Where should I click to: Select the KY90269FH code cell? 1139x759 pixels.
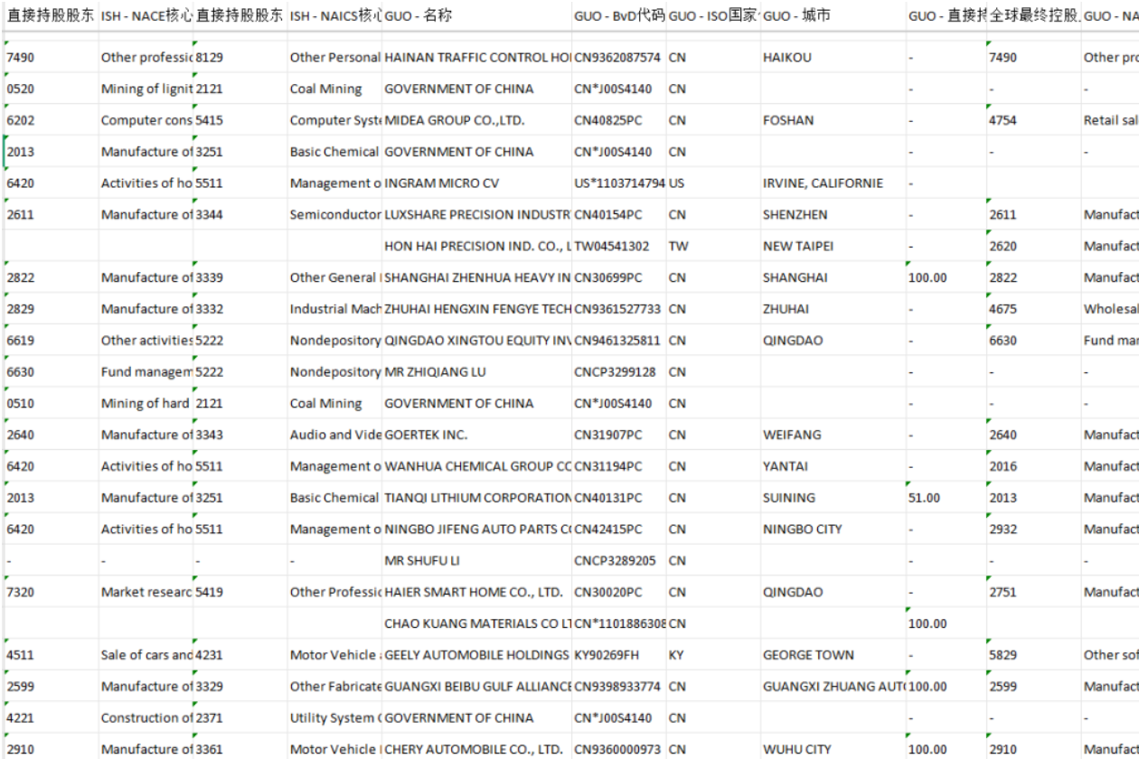coord(619,655)
